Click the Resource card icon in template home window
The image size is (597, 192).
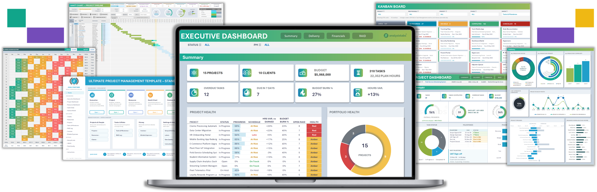[x=131, y=95]
